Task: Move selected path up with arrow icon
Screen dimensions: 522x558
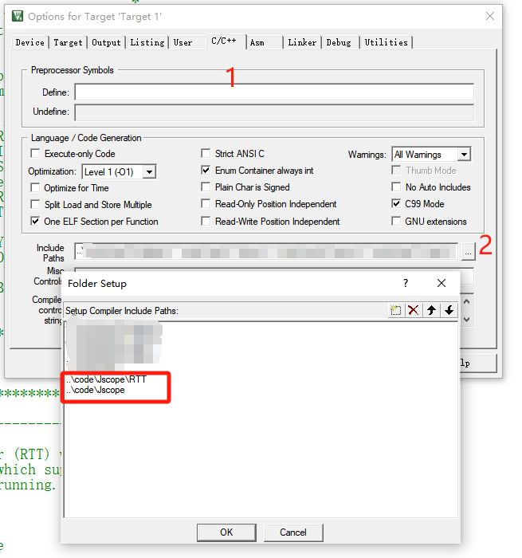Action: click(431, 310)
